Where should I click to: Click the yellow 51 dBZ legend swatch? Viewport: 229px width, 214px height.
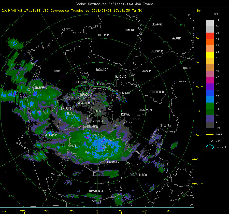[x=210, y=55]
